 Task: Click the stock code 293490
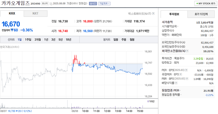click(35, 4)
